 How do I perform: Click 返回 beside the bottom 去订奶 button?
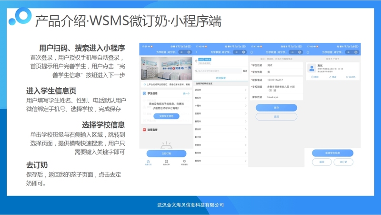322,162
